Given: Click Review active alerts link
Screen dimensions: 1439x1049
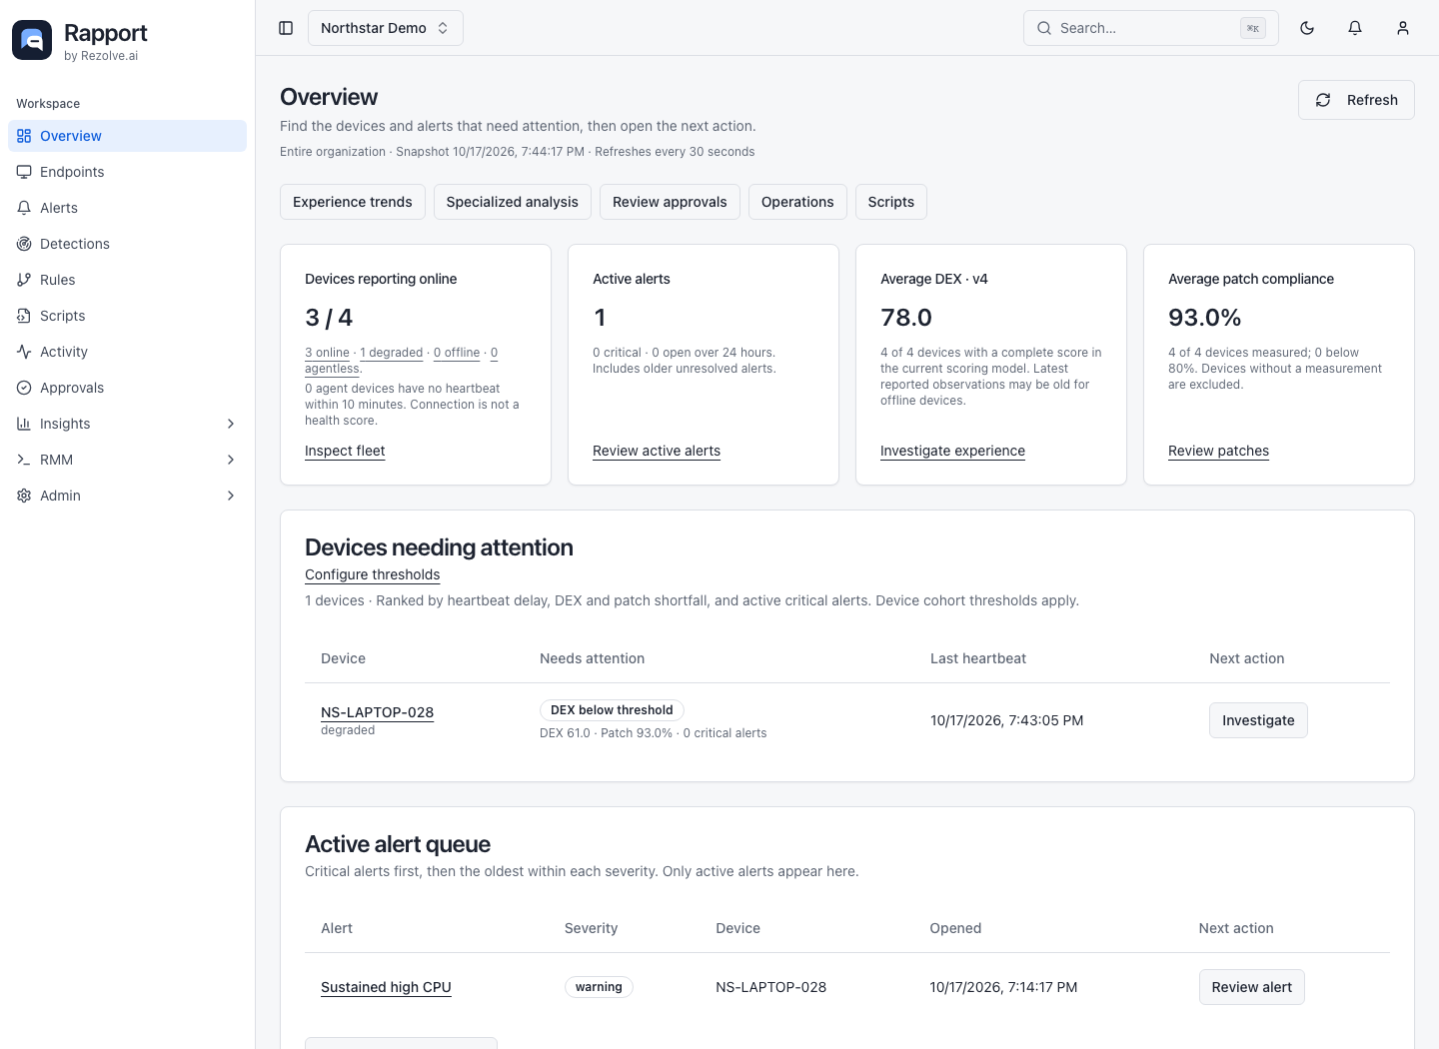Looking at the screenshot, I should [657, 451].
